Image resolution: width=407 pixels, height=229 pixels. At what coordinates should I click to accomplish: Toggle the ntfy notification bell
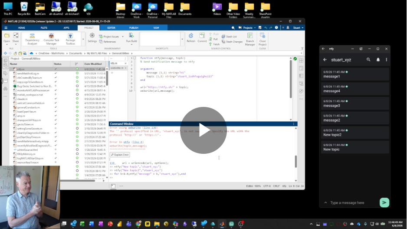(x=378, y=60)
